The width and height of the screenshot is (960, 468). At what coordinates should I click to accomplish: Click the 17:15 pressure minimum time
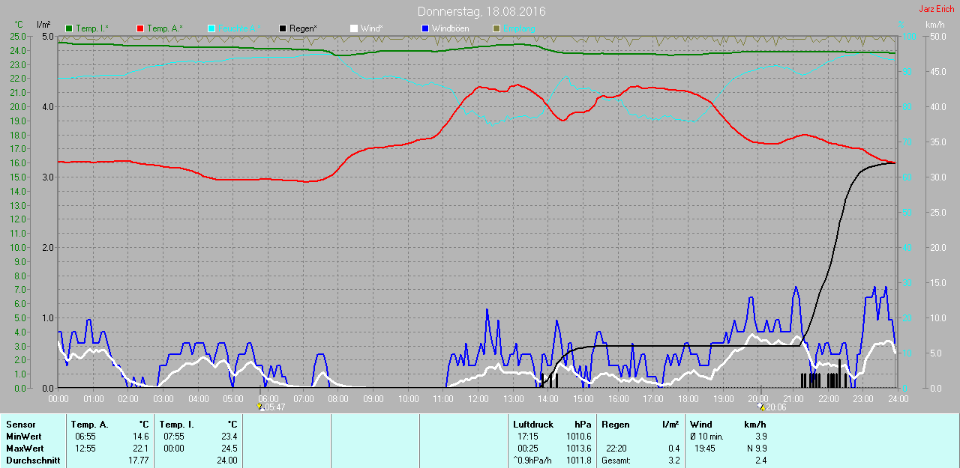point(527,437)
